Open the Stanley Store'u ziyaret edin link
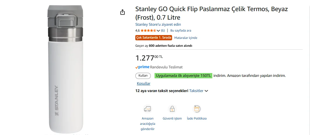This screenshot has width=310, height=135. [158, 25]
